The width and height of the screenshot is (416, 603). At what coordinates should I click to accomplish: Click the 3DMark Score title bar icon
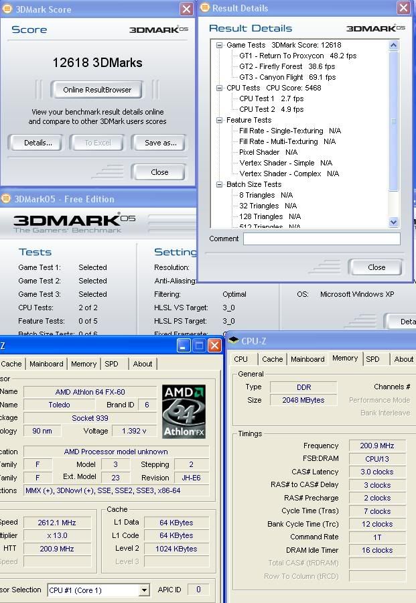[7, 9]
